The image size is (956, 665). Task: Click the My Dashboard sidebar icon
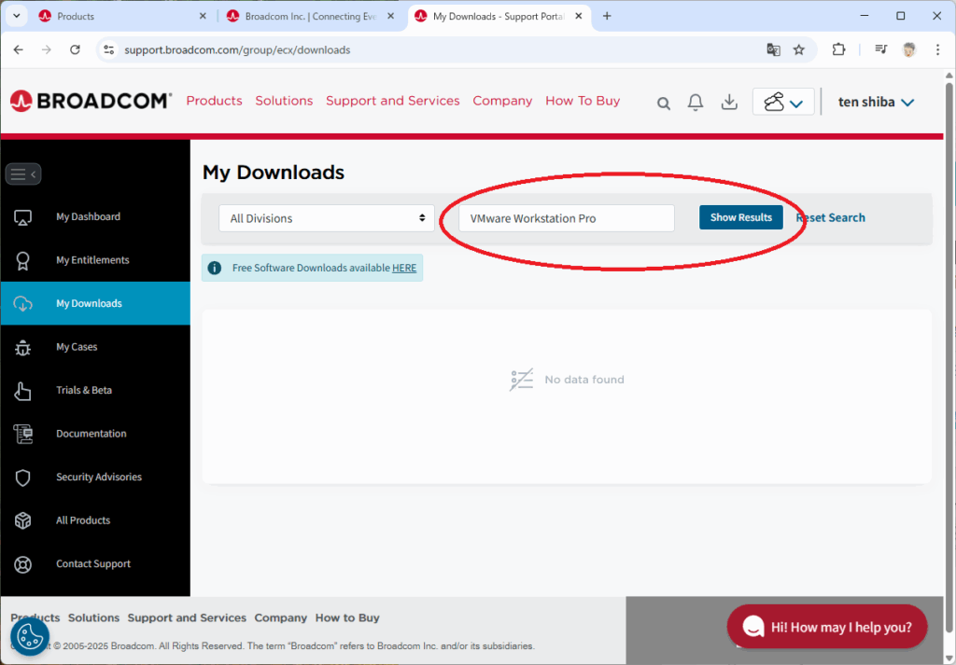click(x=23, y=217)
